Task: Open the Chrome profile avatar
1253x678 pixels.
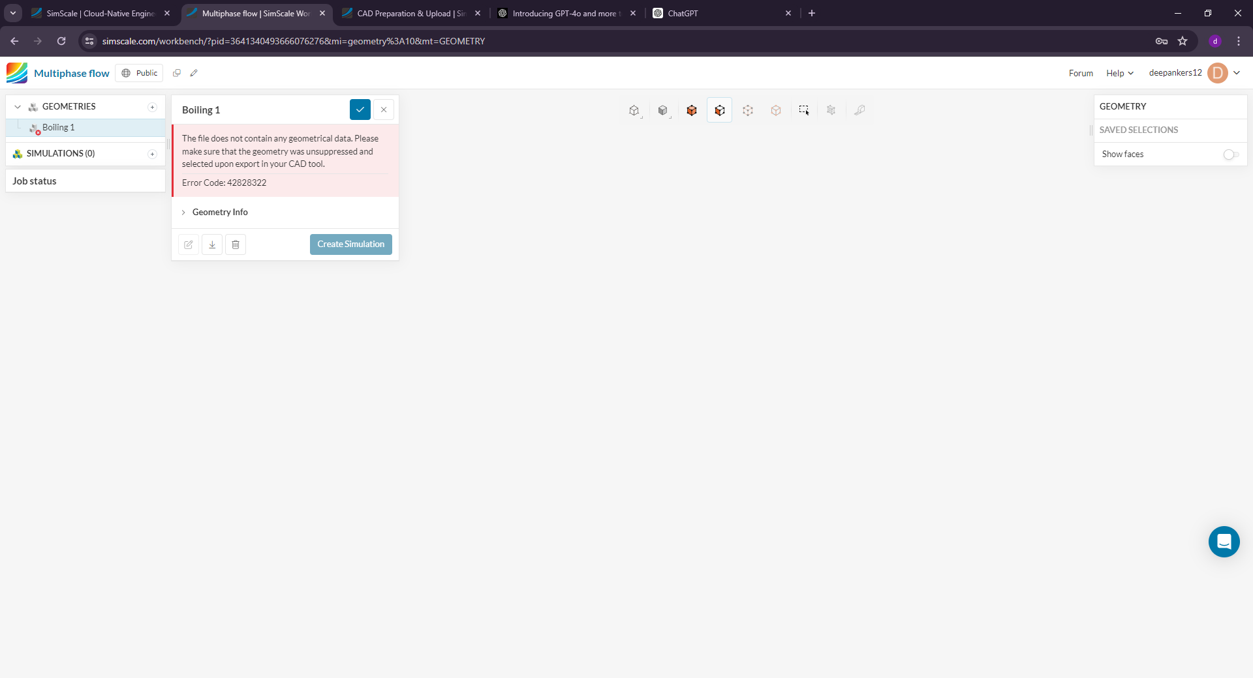Action: 1215,41
